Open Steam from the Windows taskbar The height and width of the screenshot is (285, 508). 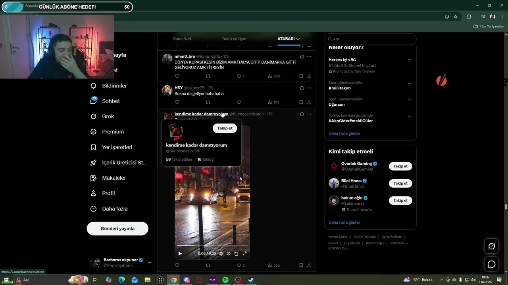click(x=251, y=280)
